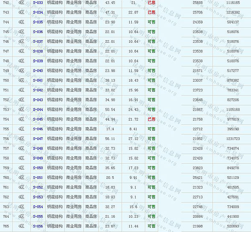Image resolution: width=251 pixels, height=232 pixels.
Task: Click the S-050 unit link
Action: pos(38,168)
